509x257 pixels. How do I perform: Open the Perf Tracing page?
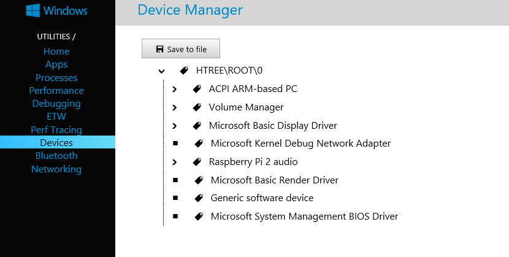(x=56, y=130)
